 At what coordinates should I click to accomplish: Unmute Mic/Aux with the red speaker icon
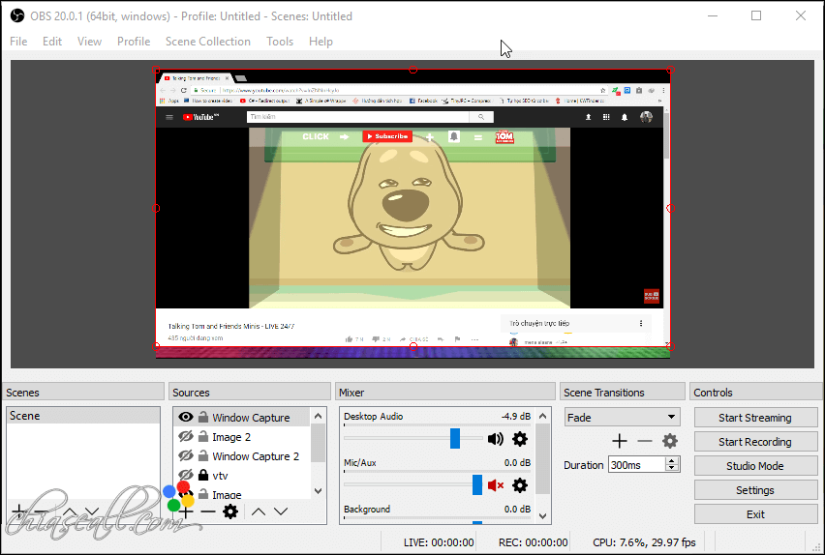(495, 485)
